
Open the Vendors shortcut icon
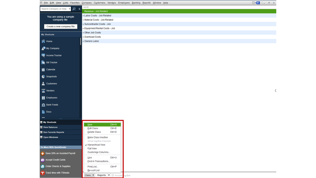tap(43, 91)
